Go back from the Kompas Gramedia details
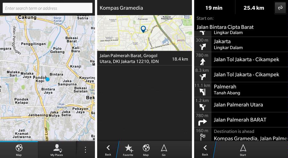Viewport: 288px width, 158px height. point(108,150)
